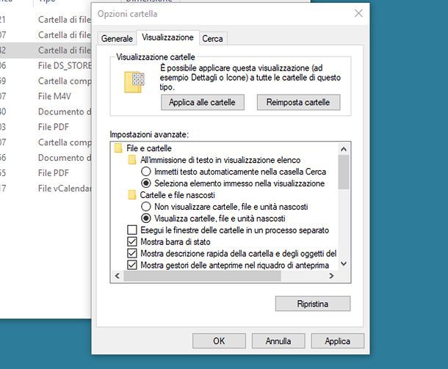Select the File M4V row in Explorer
Screen dimensions: 448x369
(46, 96)
